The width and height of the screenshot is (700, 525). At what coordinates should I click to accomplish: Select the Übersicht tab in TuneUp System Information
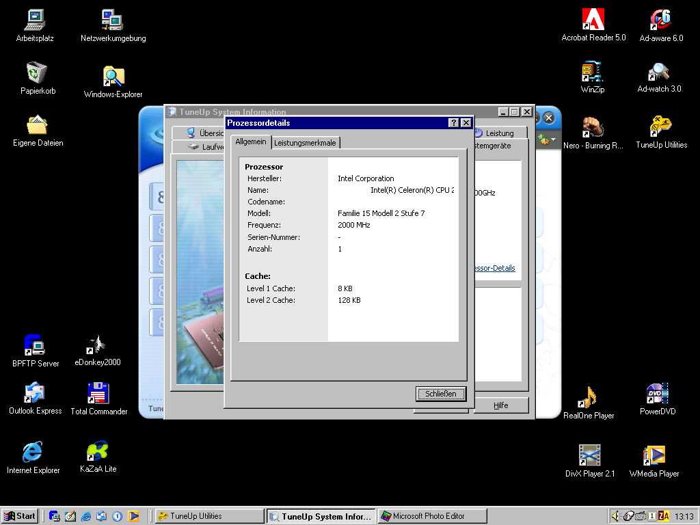click(199, 133)
